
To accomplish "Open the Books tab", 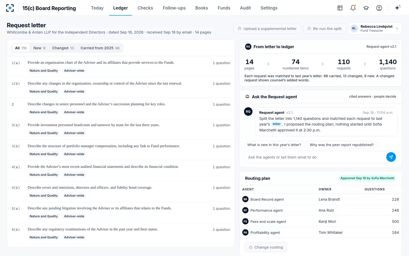I will pos(202,8).
